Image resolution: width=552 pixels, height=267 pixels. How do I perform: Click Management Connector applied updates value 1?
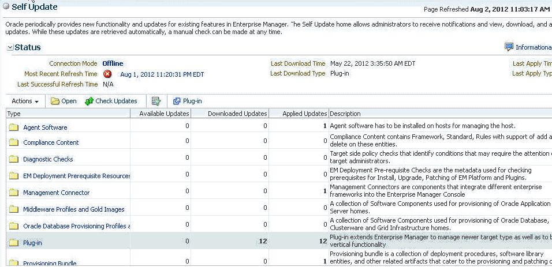point(325,191)
